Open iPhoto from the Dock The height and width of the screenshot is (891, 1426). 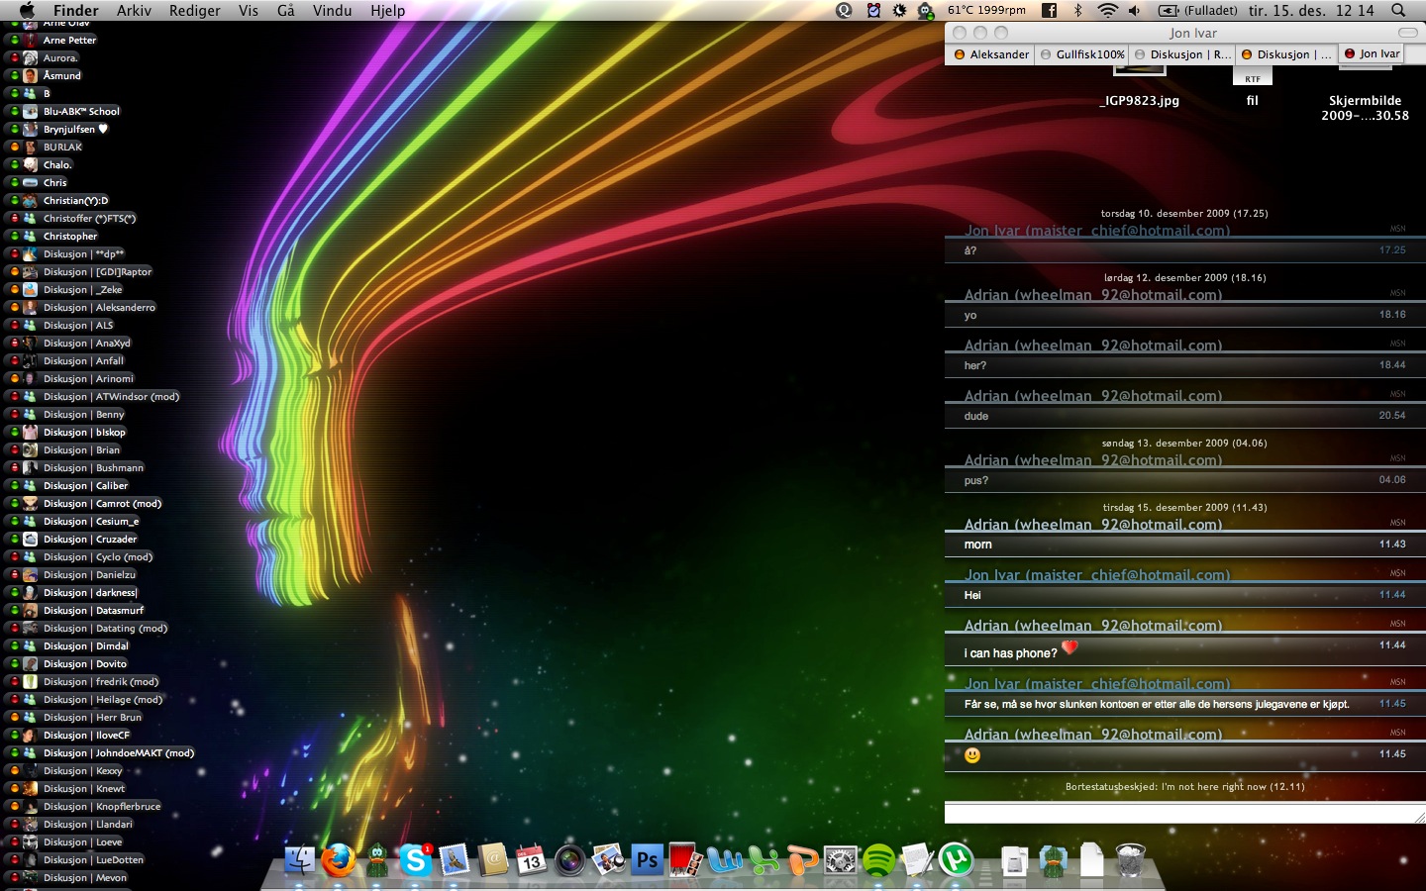[608, 859]
